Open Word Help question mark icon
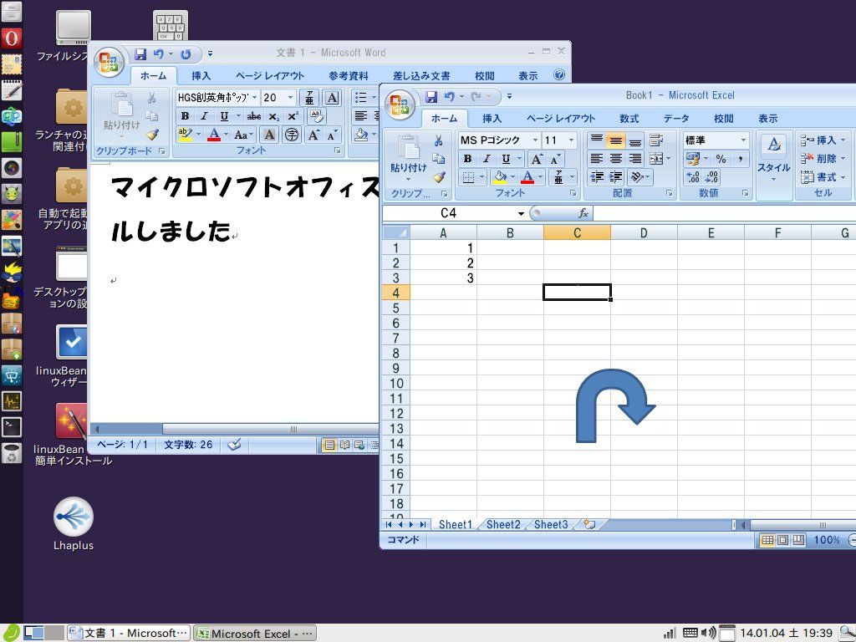Image resolution: width=856 pixels, height=642 pixels. pyautogui.click(x=559, y=74)
